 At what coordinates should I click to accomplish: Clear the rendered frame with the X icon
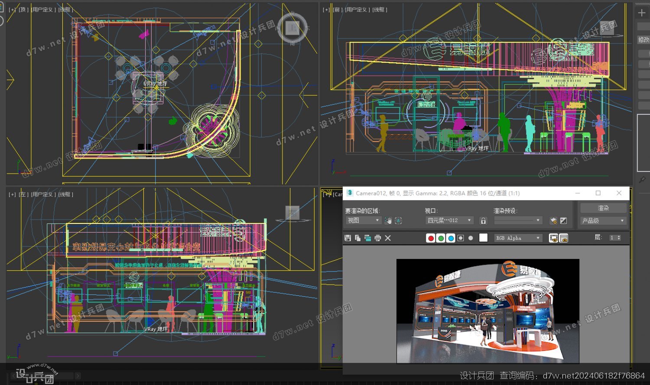pos(388,238)
